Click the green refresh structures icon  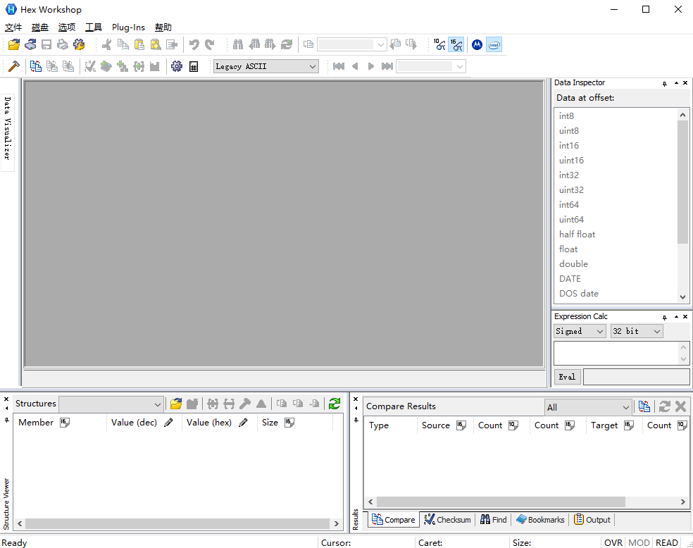tap(335, 404)
